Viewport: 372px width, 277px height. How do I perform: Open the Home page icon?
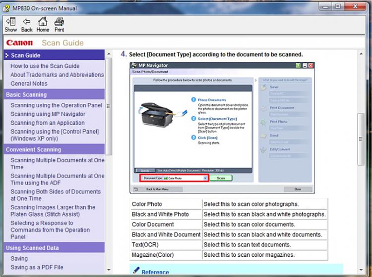click(x=43, y=25)
